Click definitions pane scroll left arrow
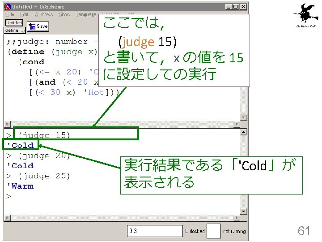 (x=7, y=124)
